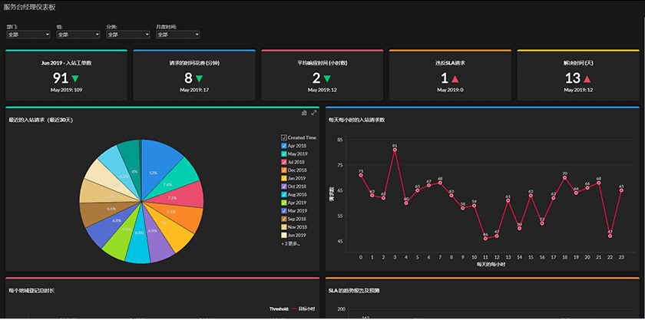645x320 pixels.
Task: Open the 平均响应时间 (小时数) card
Action: coord(322,75)
